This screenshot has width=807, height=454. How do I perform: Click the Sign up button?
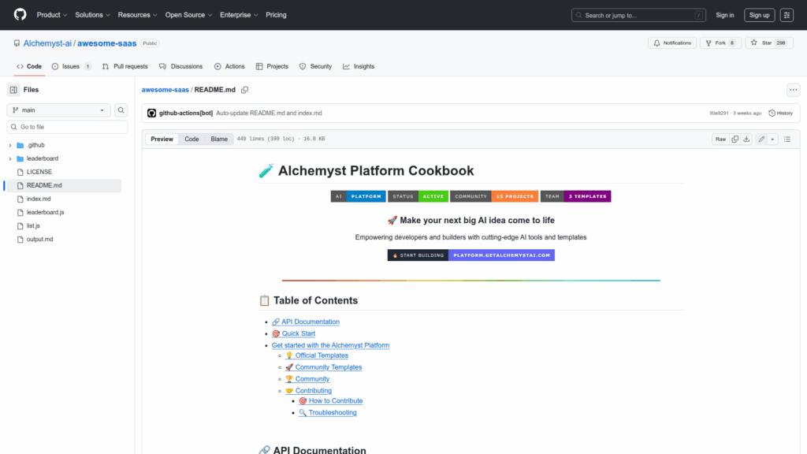tap(759, 15)
